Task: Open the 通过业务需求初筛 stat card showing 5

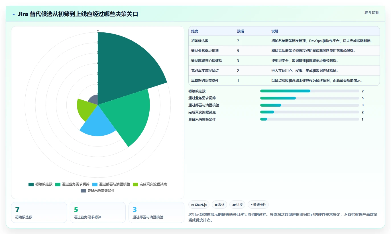Action: coord(98,212)
